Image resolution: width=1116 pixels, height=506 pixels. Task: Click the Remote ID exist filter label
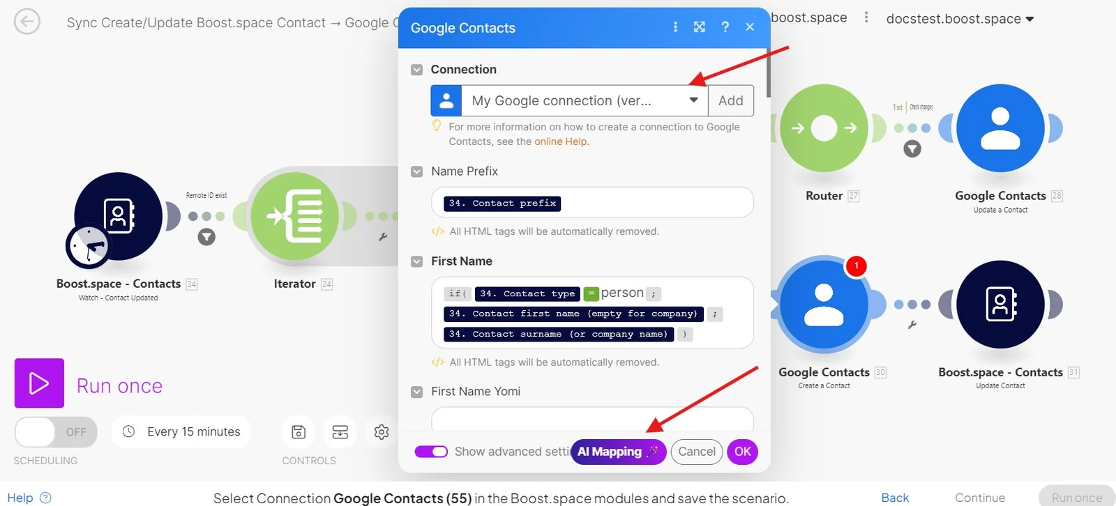coord(206,195)
